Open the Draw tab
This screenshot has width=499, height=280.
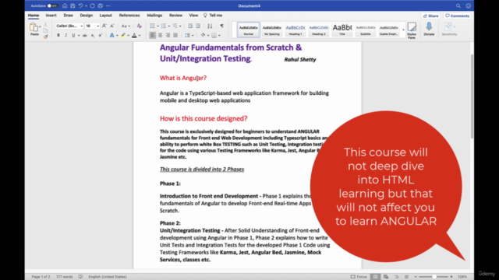pos(68,16)
